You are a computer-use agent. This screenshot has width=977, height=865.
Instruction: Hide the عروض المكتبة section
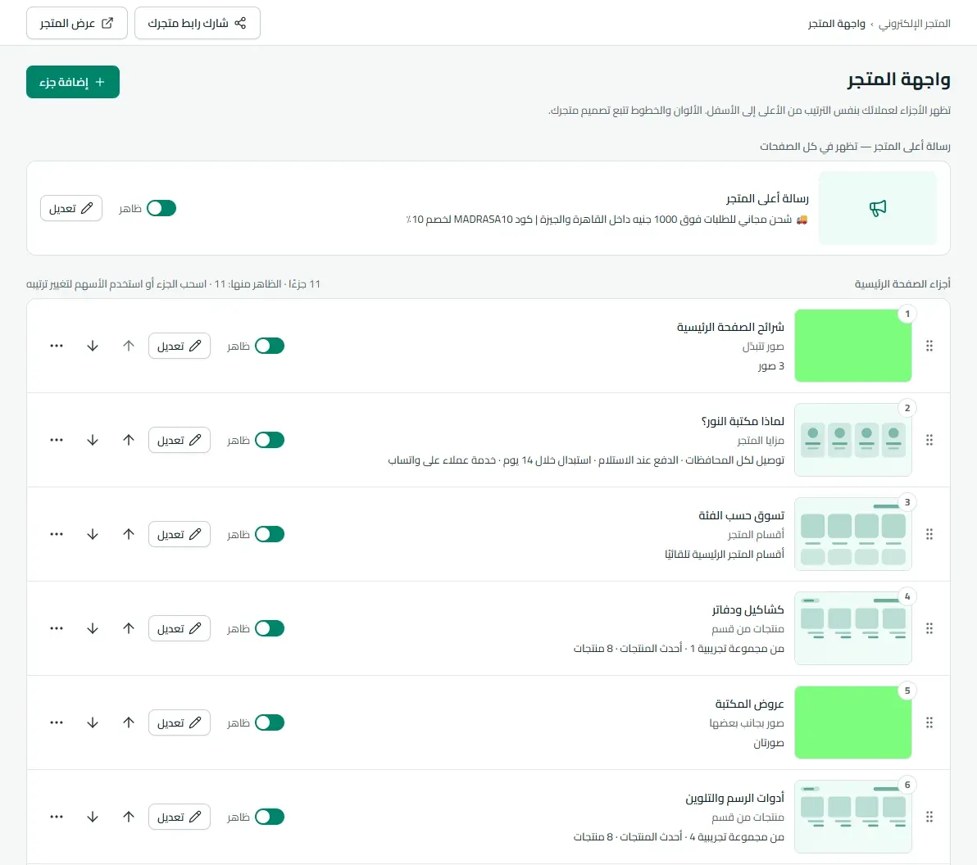[270, 722]
